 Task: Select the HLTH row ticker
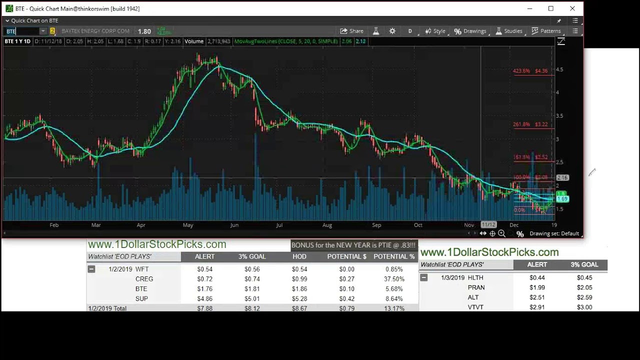pyautogui.click(x=475, y=277)
